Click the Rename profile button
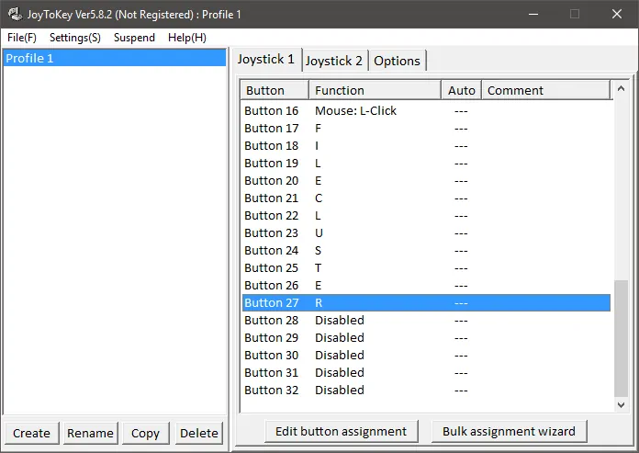The width and height of the screenshot is (639, 453). 90,433
